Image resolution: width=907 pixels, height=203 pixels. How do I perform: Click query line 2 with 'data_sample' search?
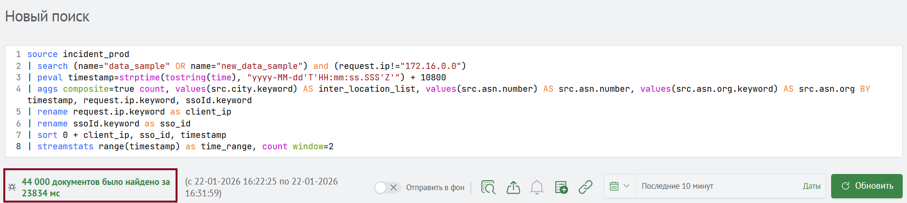pos(247,66)
